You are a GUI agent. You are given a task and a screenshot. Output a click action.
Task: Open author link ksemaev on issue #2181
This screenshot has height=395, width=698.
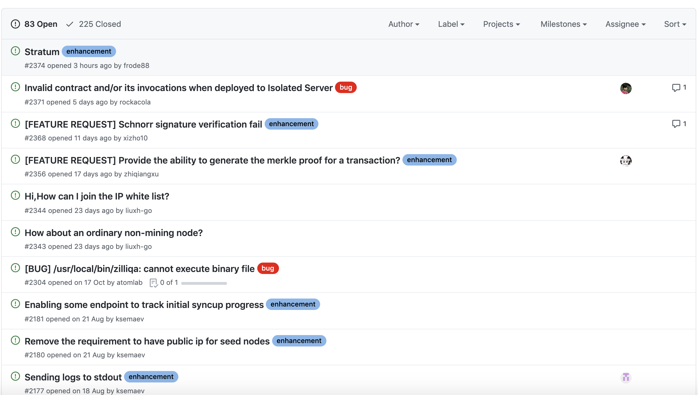129,319
